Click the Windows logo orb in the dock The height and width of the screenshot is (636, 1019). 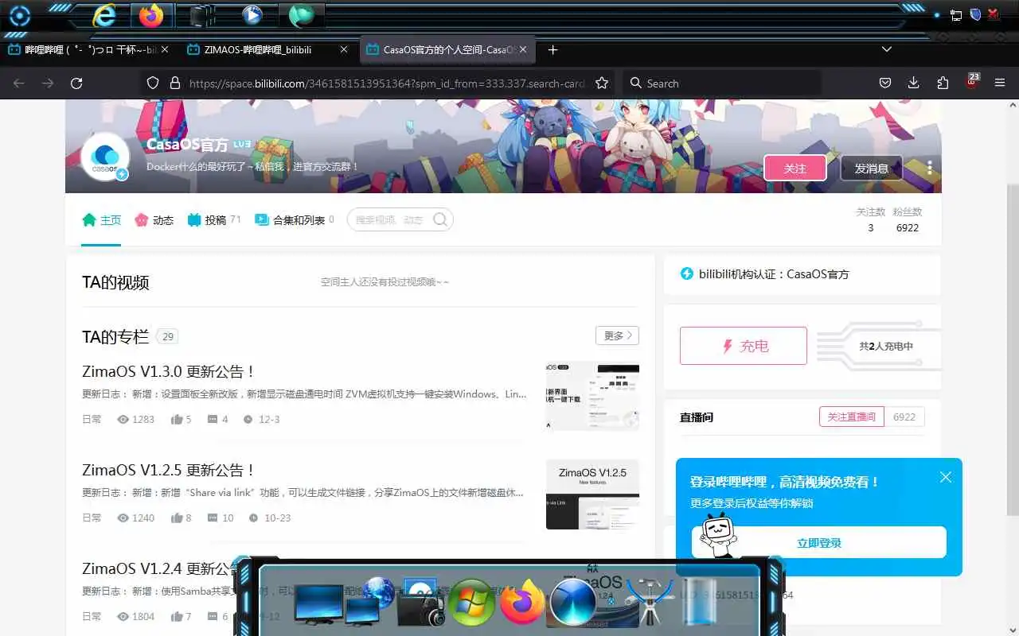pos(471,602)
